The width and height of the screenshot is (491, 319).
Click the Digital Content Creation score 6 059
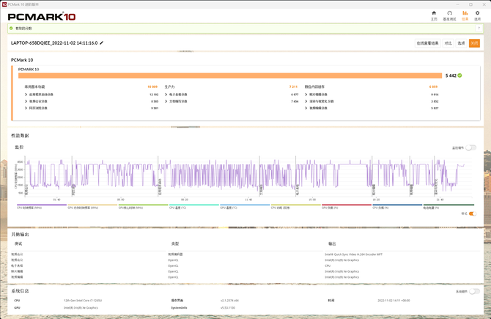(433, 87)
